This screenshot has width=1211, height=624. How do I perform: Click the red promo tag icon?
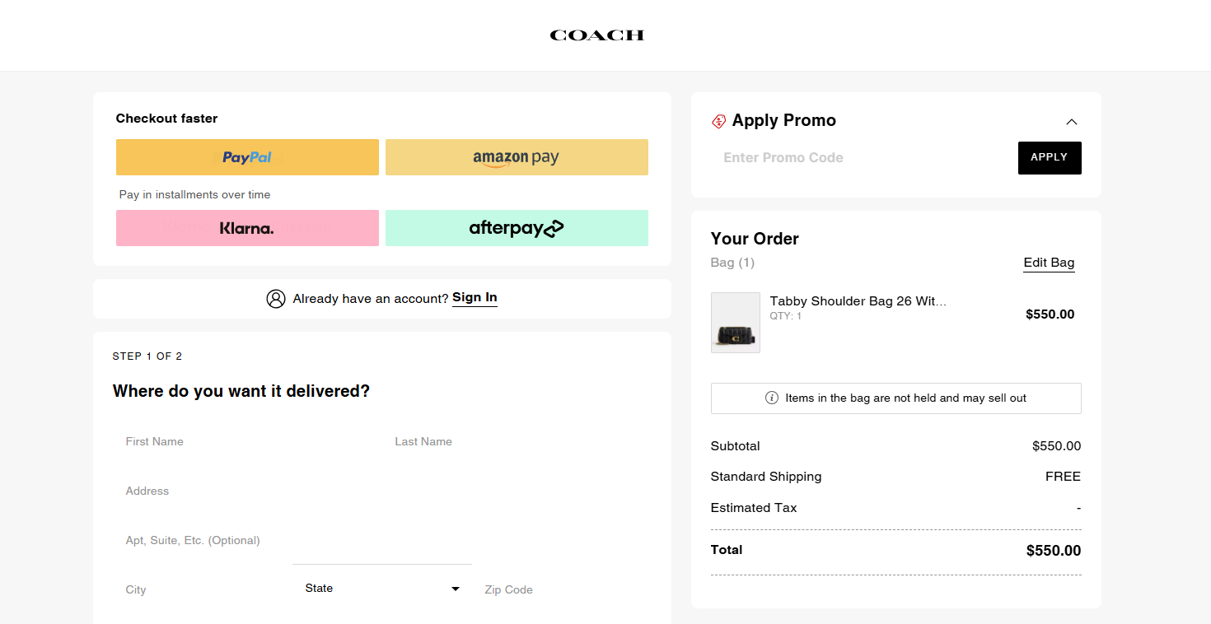click(x=718, y=120)
